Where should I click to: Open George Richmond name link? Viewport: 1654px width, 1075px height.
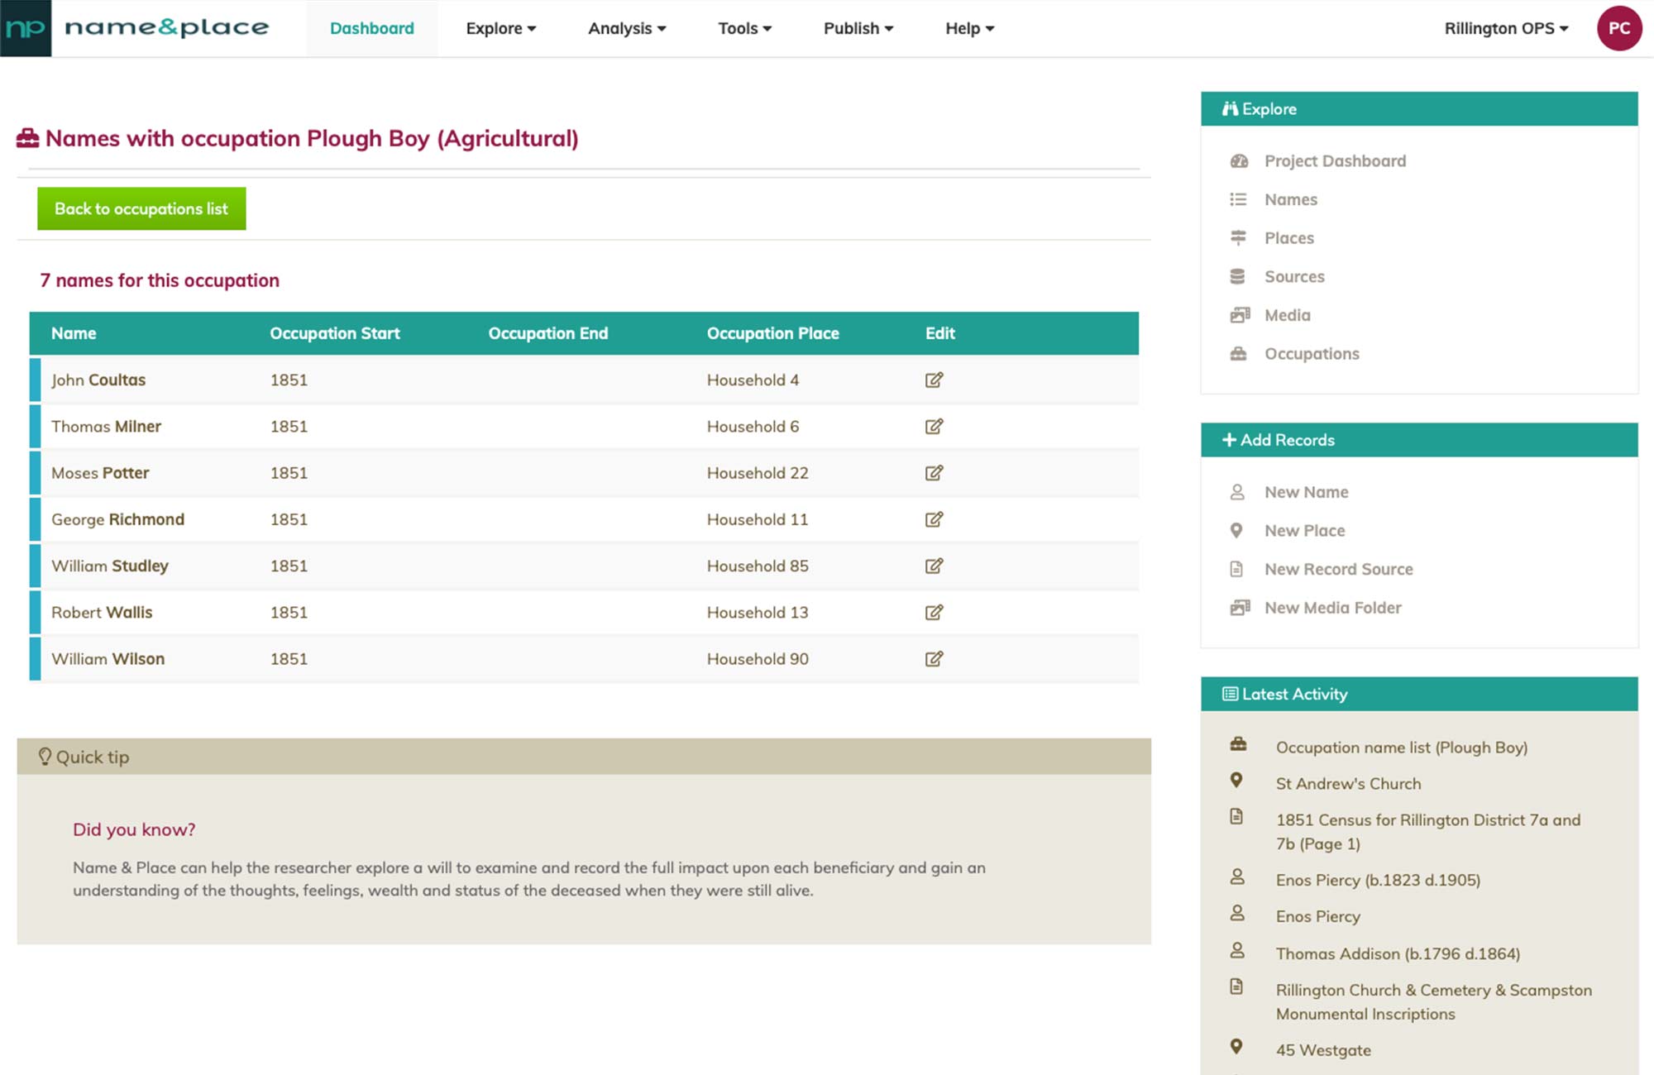tap(117, 519)
